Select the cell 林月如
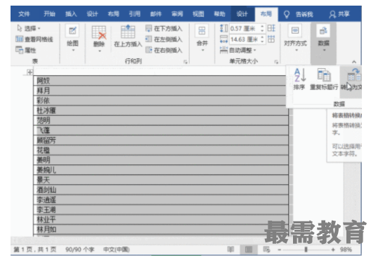 click(161, 229)
